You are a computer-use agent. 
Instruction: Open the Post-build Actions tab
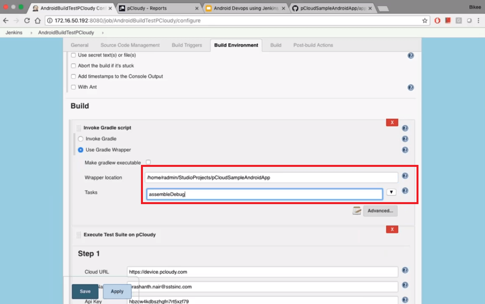pyautogui.click(x=313, y=45)
